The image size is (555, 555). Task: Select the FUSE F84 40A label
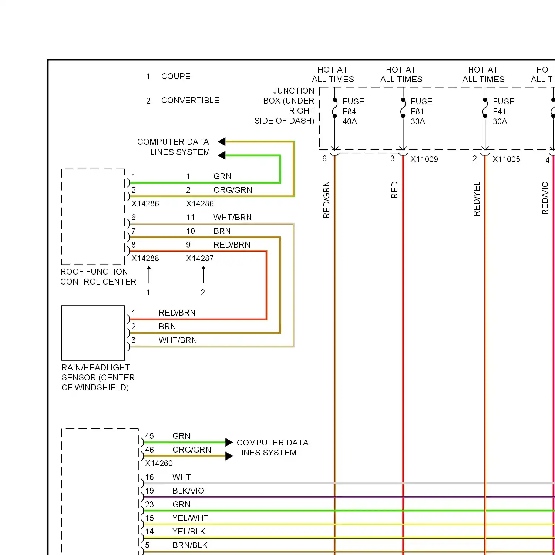click(x=353, y=111)
